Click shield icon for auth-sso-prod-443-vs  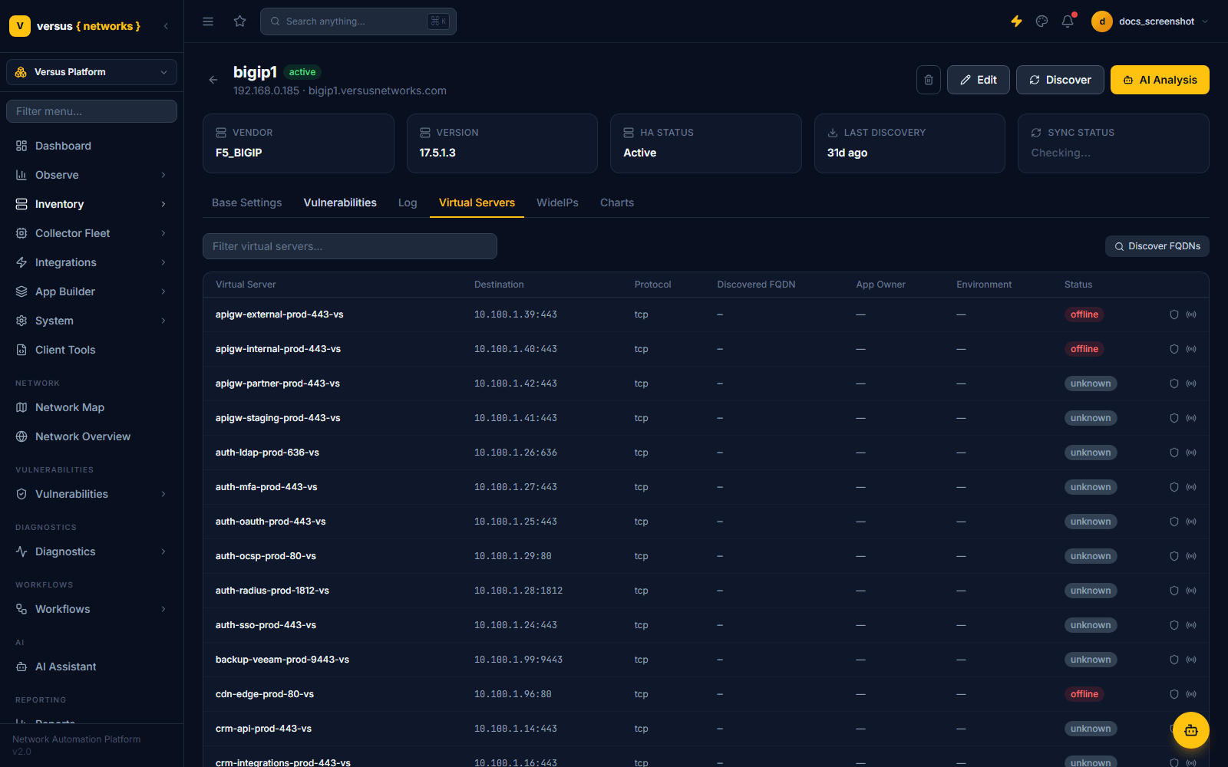[1174, 625]
